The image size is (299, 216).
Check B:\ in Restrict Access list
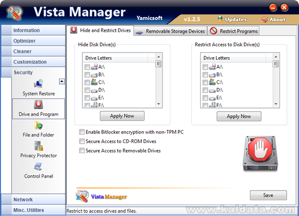point(205,75)
